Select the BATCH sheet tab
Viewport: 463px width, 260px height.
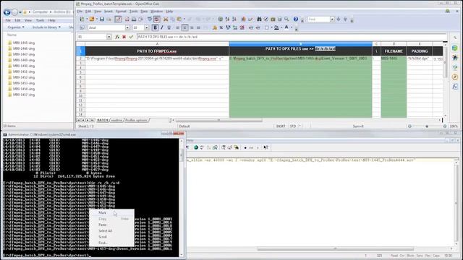[x=103, y=121]
